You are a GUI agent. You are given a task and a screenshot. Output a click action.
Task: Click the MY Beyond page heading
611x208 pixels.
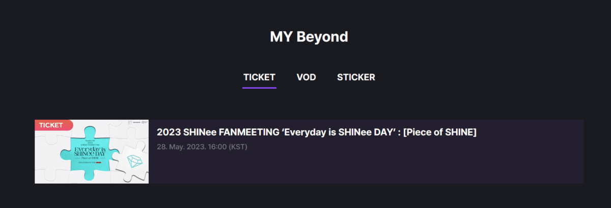309,37
